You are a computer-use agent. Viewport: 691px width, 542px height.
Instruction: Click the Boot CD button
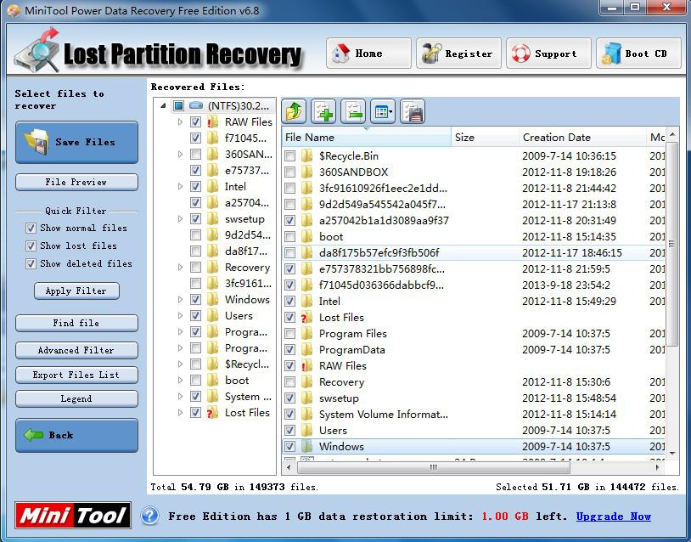click(638, 54)
